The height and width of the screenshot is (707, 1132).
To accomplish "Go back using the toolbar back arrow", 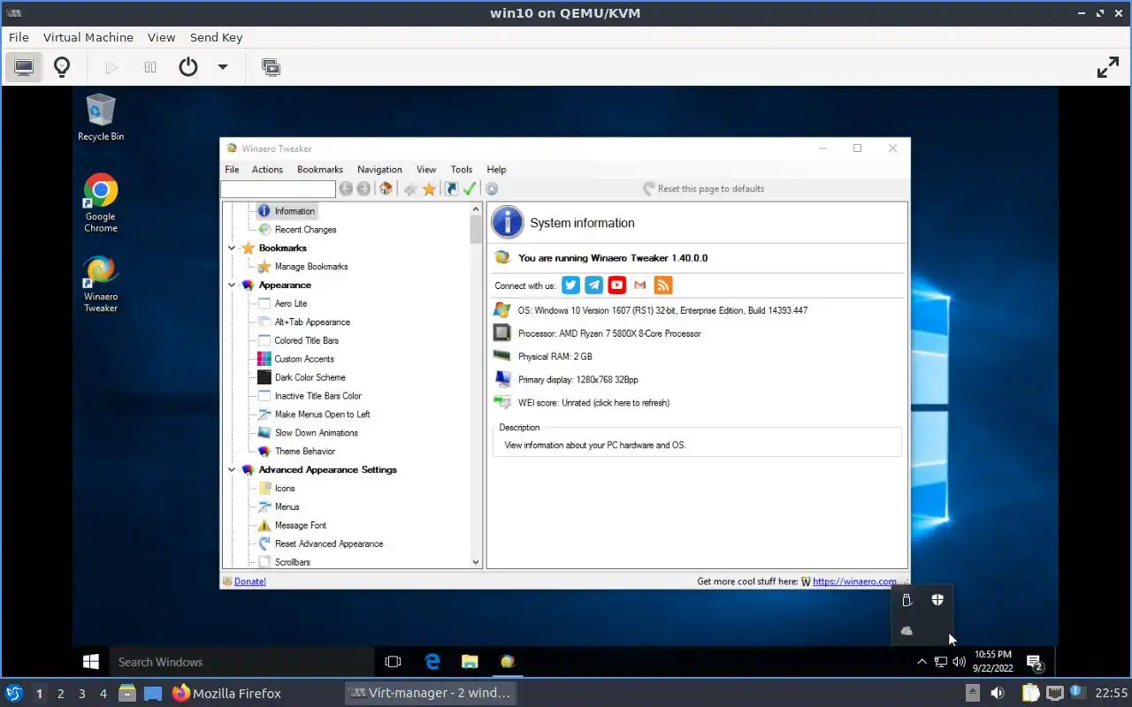I will pos(346,189).
